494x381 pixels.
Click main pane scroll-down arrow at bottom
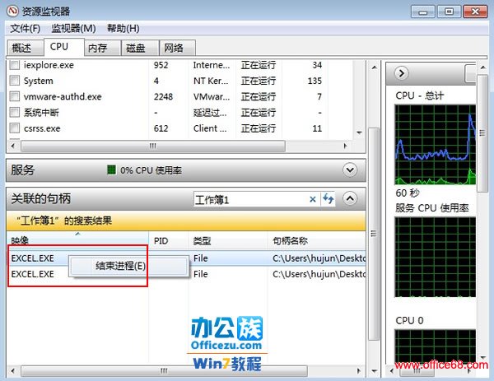[x=374, y=371]
